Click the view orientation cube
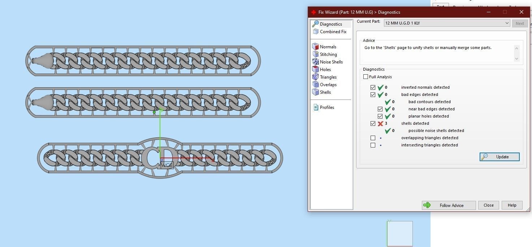 pyautogui.click(x=399, y=233)
